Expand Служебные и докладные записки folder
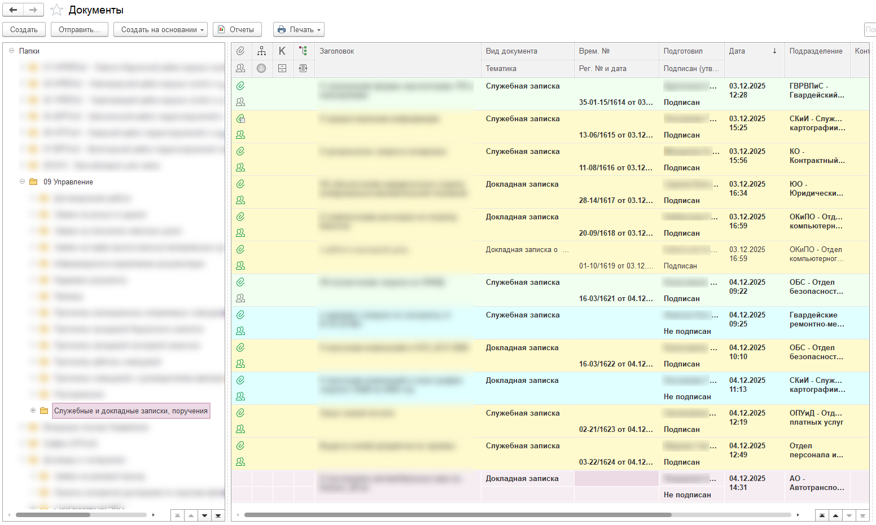The height and width of the screenshot is (525, 876). (33, 411)
